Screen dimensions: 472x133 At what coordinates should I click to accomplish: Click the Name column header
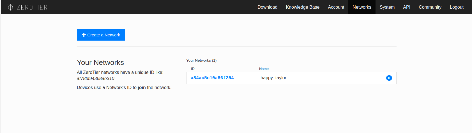coord(264,69)
